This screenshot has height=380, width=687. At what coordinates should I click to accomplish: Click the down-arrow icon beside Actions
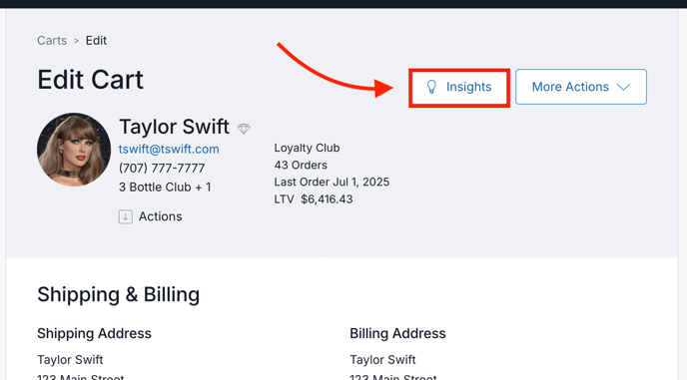[x=125, y=216]
